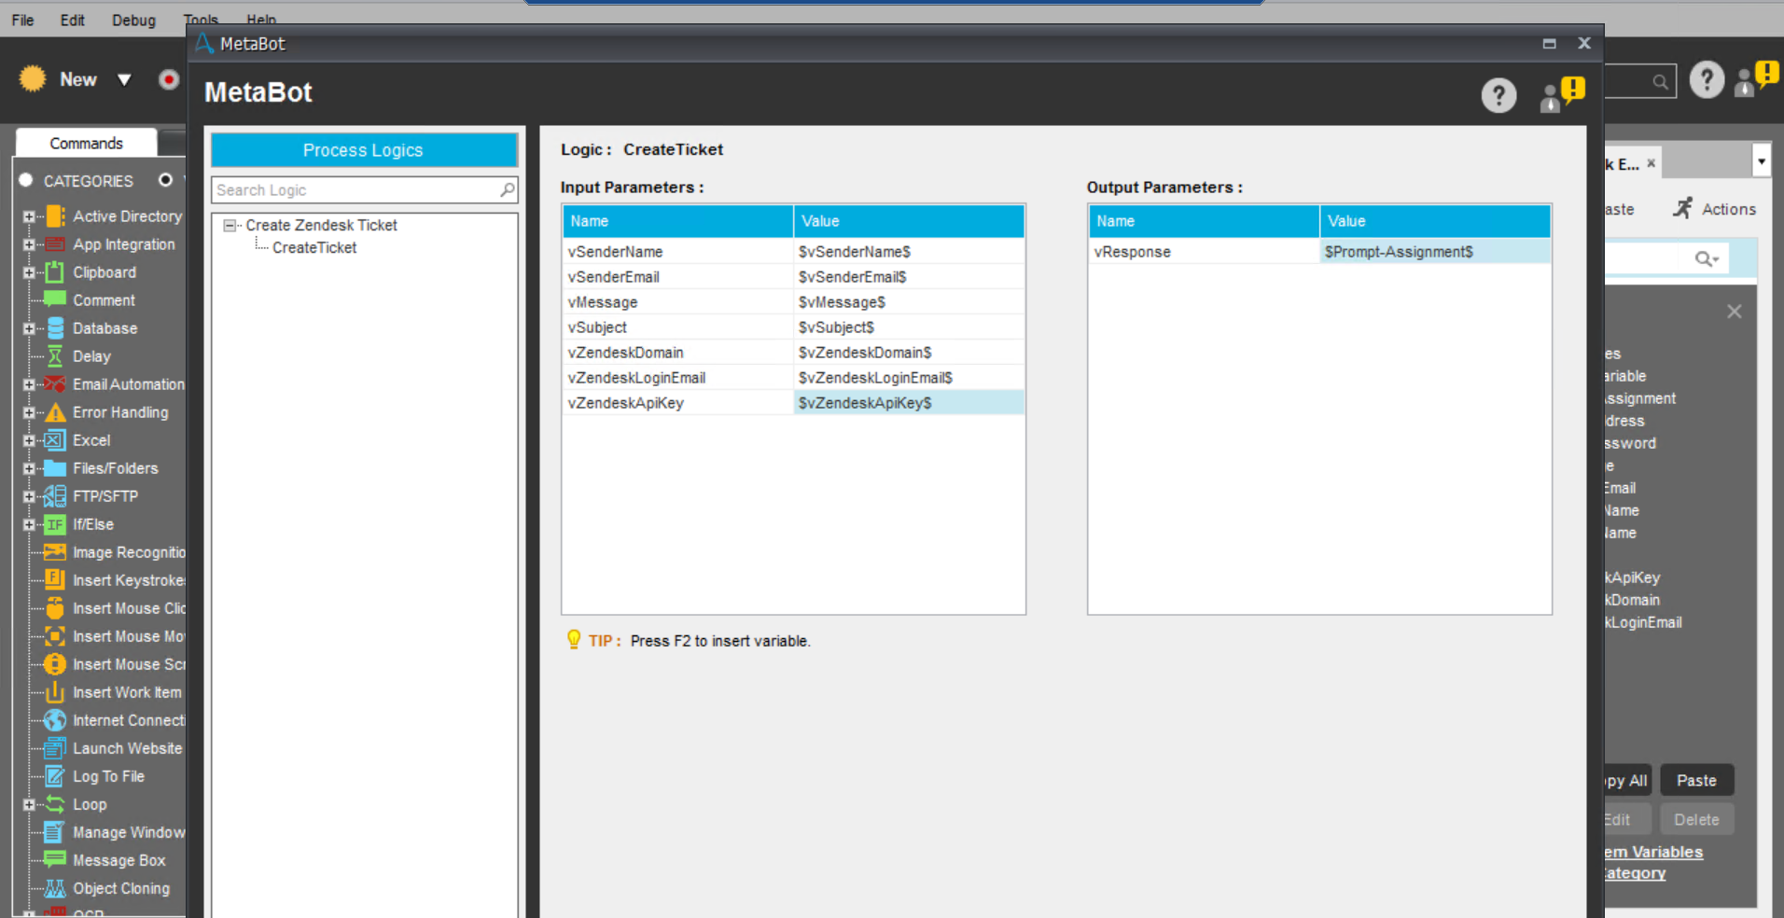The height and width of the screenshot is (918, 1784).
Task: Click the New task button
Action: (x=58, y=79)
